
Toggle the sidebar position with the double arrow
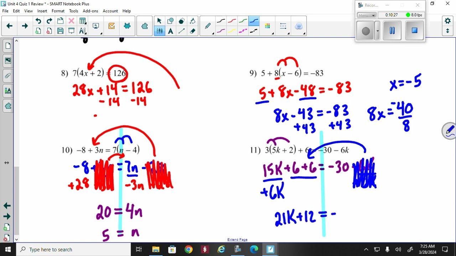pos(6,163)
